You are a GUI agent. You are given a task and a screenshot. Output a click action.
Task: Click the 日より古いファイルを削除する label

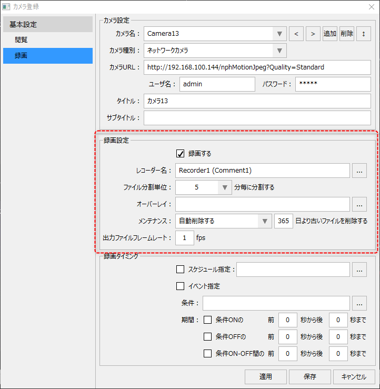tap(332, 221)
